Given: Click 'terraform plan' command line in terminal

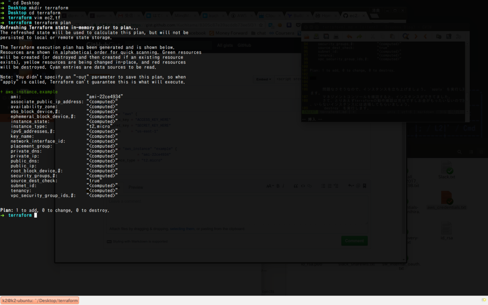Looking at the screenshot, I should coord(52,23).
